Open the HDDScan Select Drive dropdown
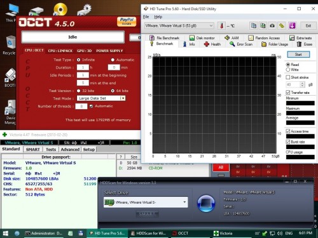Viewport: 318px width, 238px height. point(146,202)
